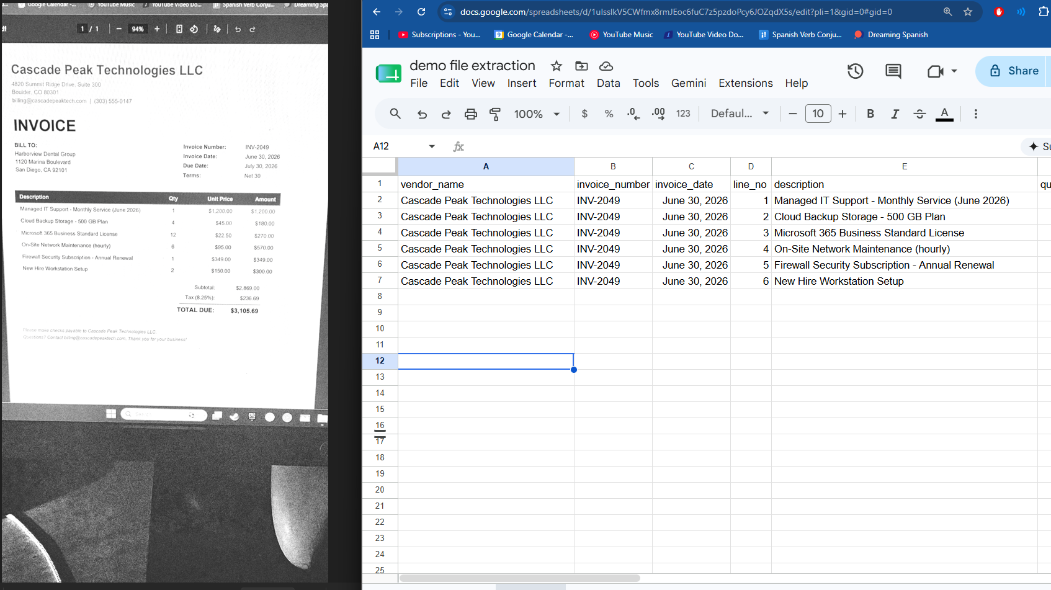Star the demo file extraction document
This screenshot has width=1051, height=590.
557,66
